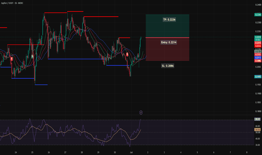Click the Jupiter / USDT 1h MEXC title
Image resolution: width=262 pixels, height=155 pixels.
[12, 3]
